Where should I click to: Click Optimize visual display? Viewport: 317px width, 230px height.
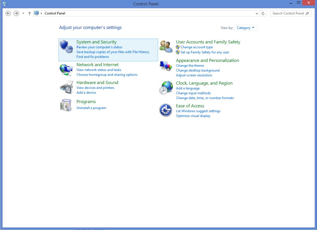pyautogui.click(x=193, y=116)
